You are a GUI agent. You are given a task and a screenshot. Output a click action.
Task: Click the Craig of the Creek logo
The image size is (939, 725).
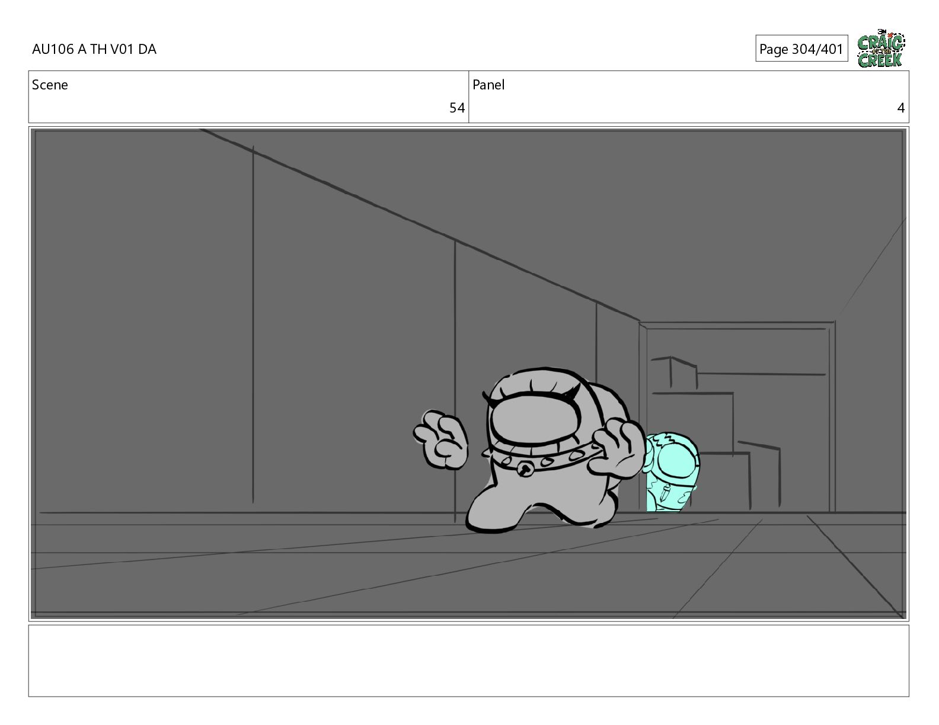[x=881, y=49]
